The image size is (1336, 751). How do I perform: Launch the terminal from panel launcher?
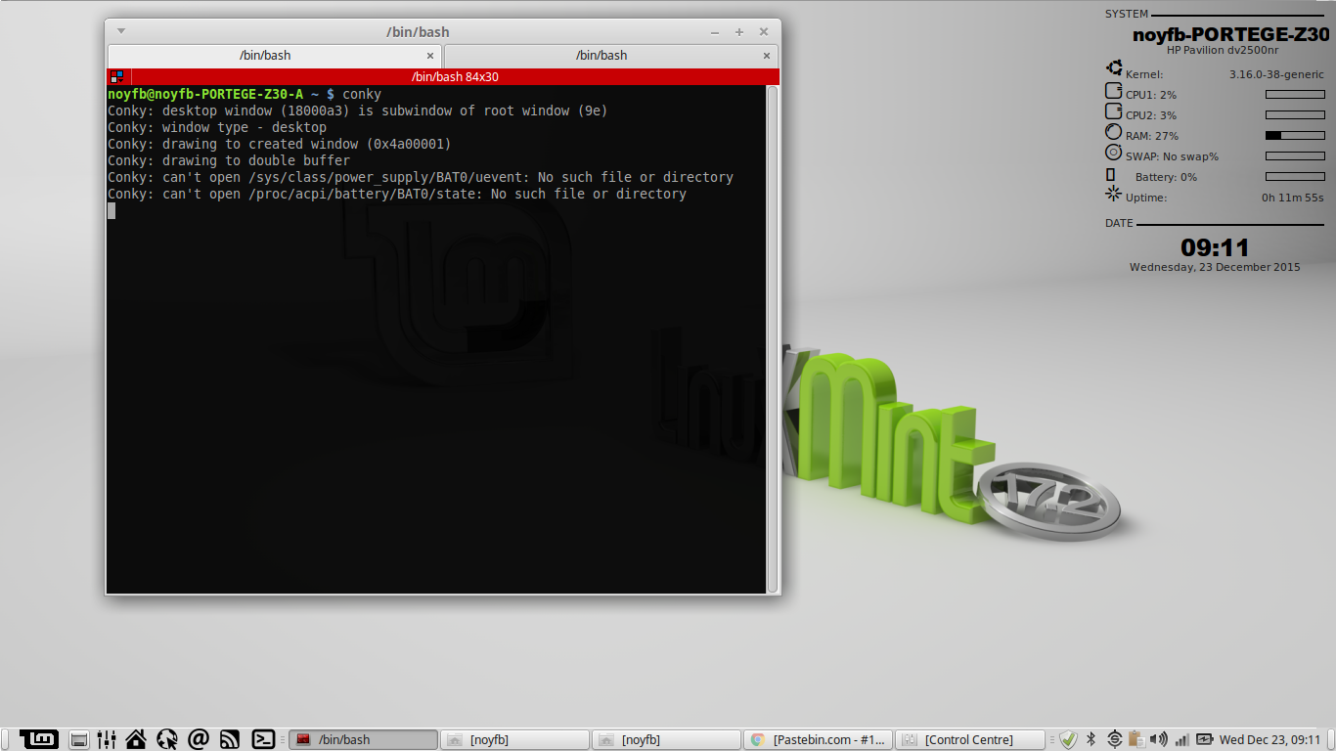point(263,739)
